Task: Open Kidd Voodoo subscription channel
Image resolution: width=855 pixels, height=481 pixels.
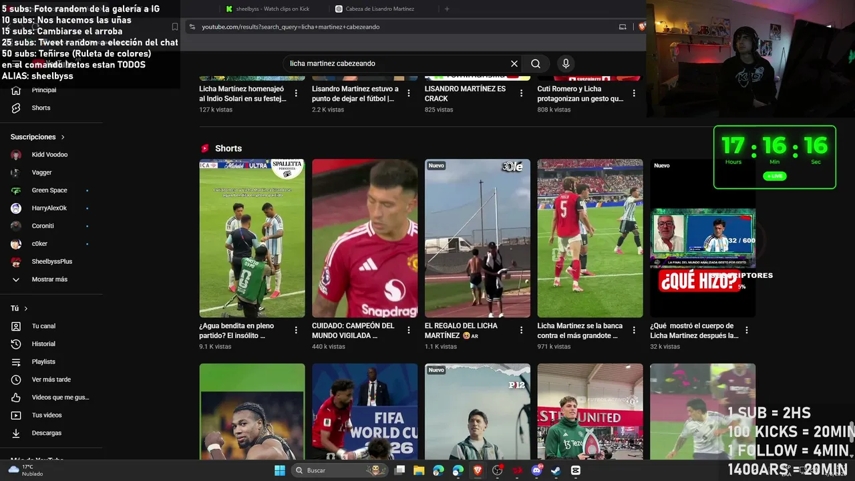Action: pyautogui.click(x=49, y=155)
